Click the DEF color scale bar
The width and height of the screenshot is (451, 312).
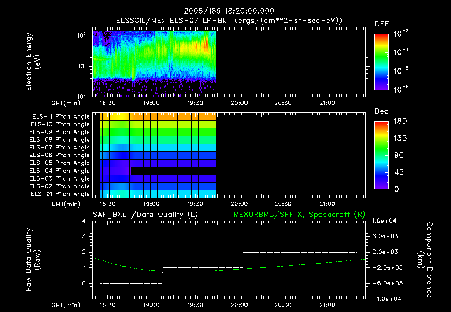point(381,62)
